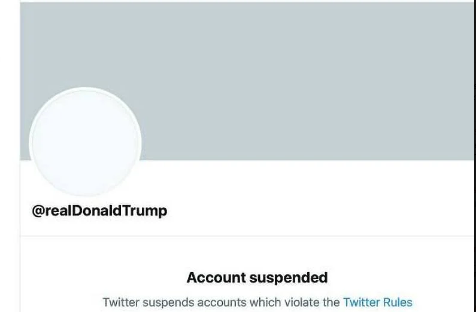This screenshot has height=312, width=476.
Task: Click the word "Rules" in blue link
Action: (x=397, y=302)
